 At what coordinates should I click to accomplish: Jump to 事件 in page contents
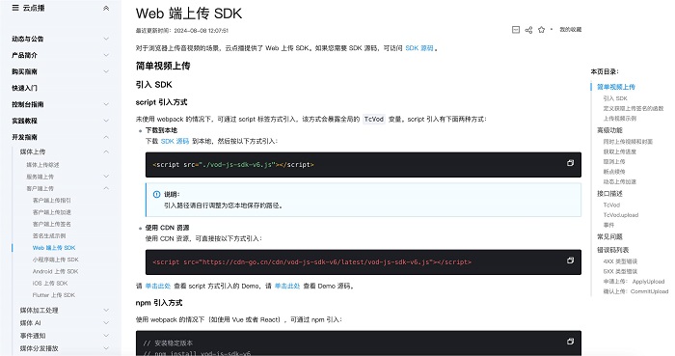pos(608,225)
